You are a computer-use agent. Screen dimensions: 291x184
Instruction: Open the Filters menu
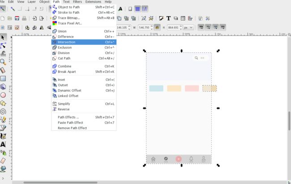coord(77,2)
